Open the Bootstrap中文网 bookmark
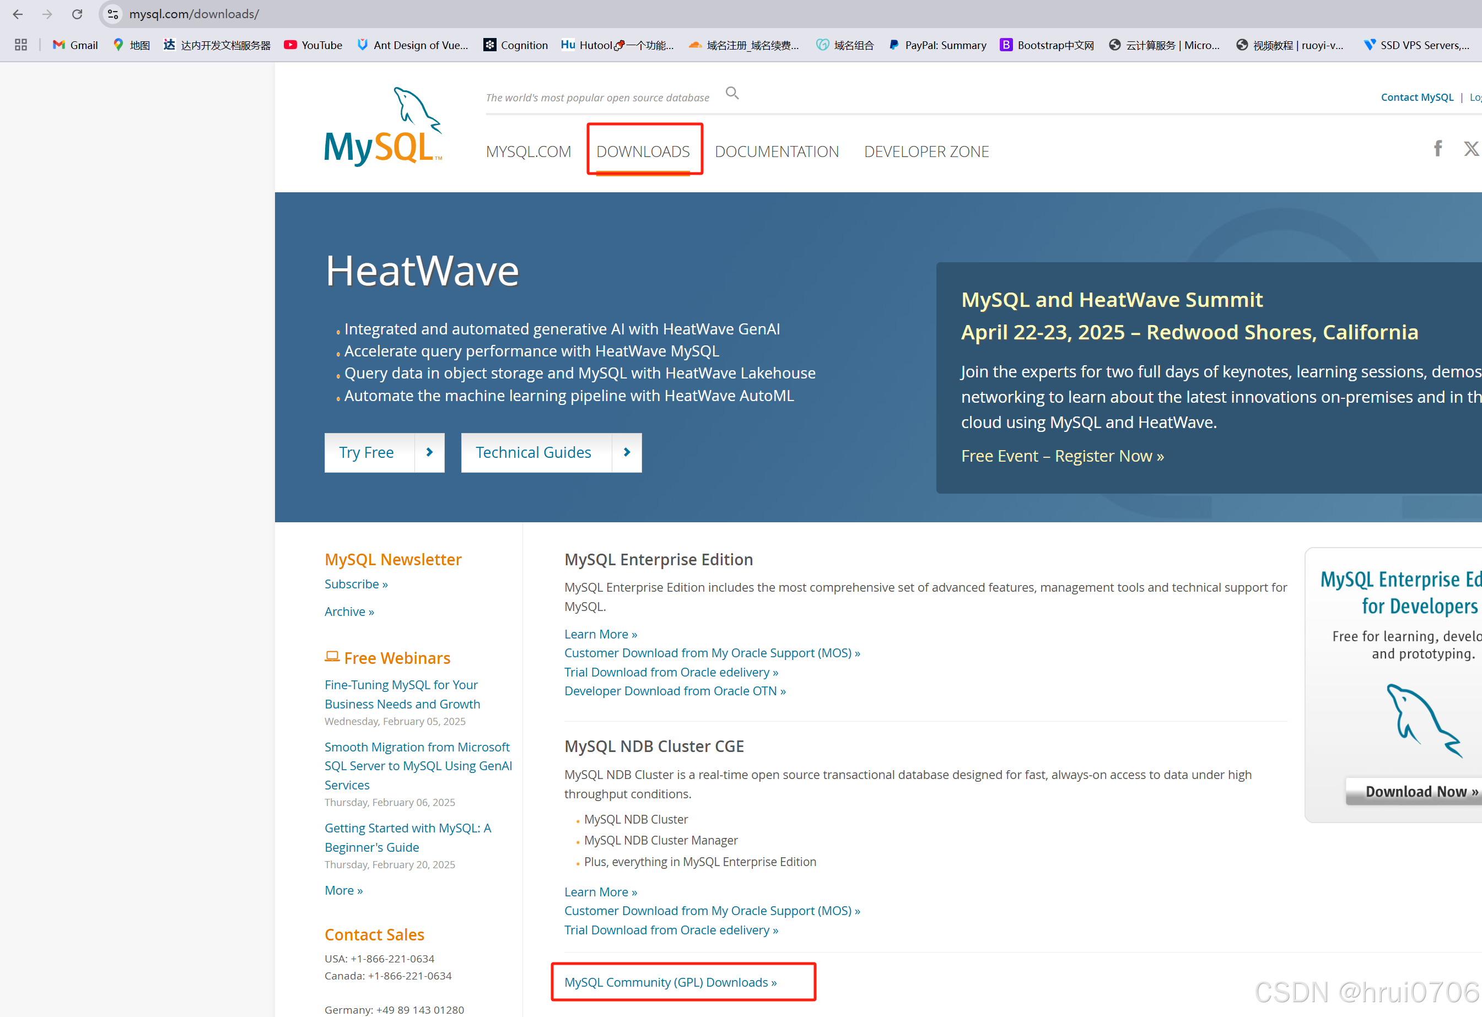This screenshot has width=1482, height=1017. 1047,45
